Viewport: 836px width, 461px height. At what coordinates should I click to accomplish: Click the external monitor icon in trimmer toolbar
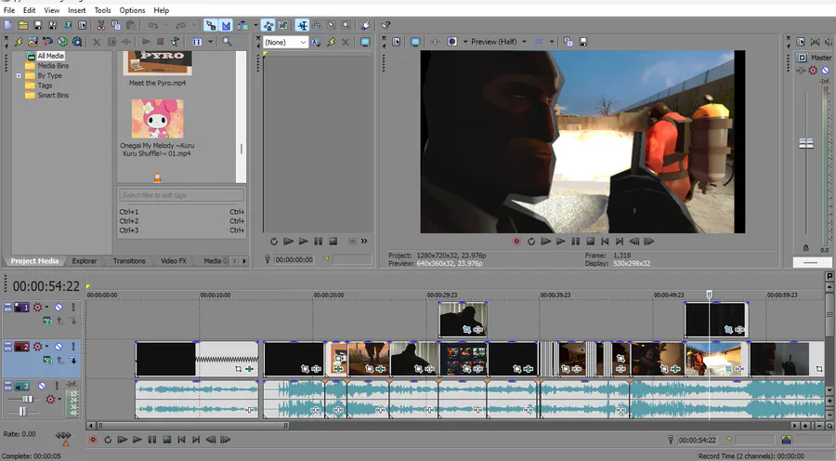click(365, 42)
